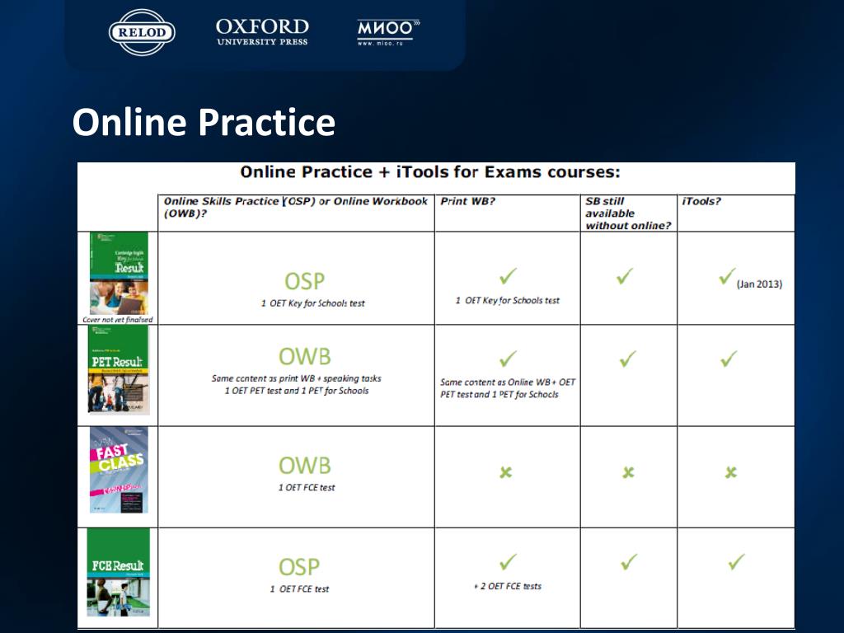
Task: Click the RELOD logo
Action: 142,32
